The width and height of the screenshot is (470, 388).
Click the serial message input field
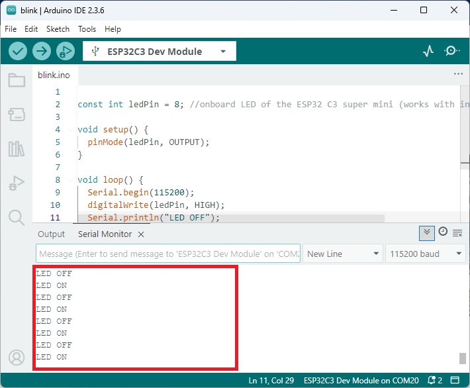[168, 254]
